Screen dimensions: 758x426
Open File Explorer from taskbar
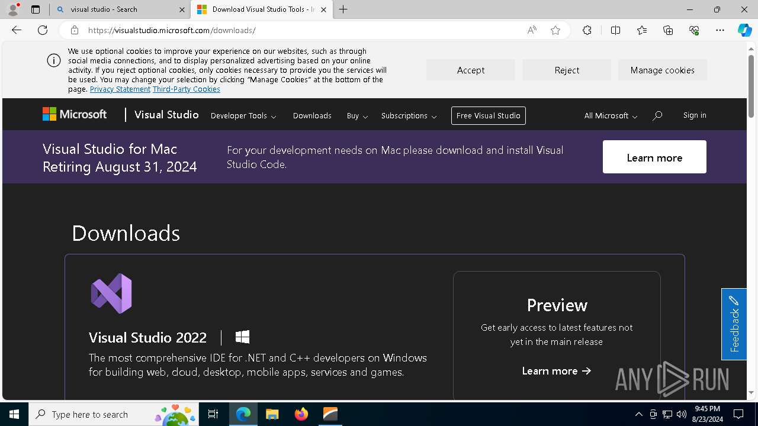tap(272, 414)
